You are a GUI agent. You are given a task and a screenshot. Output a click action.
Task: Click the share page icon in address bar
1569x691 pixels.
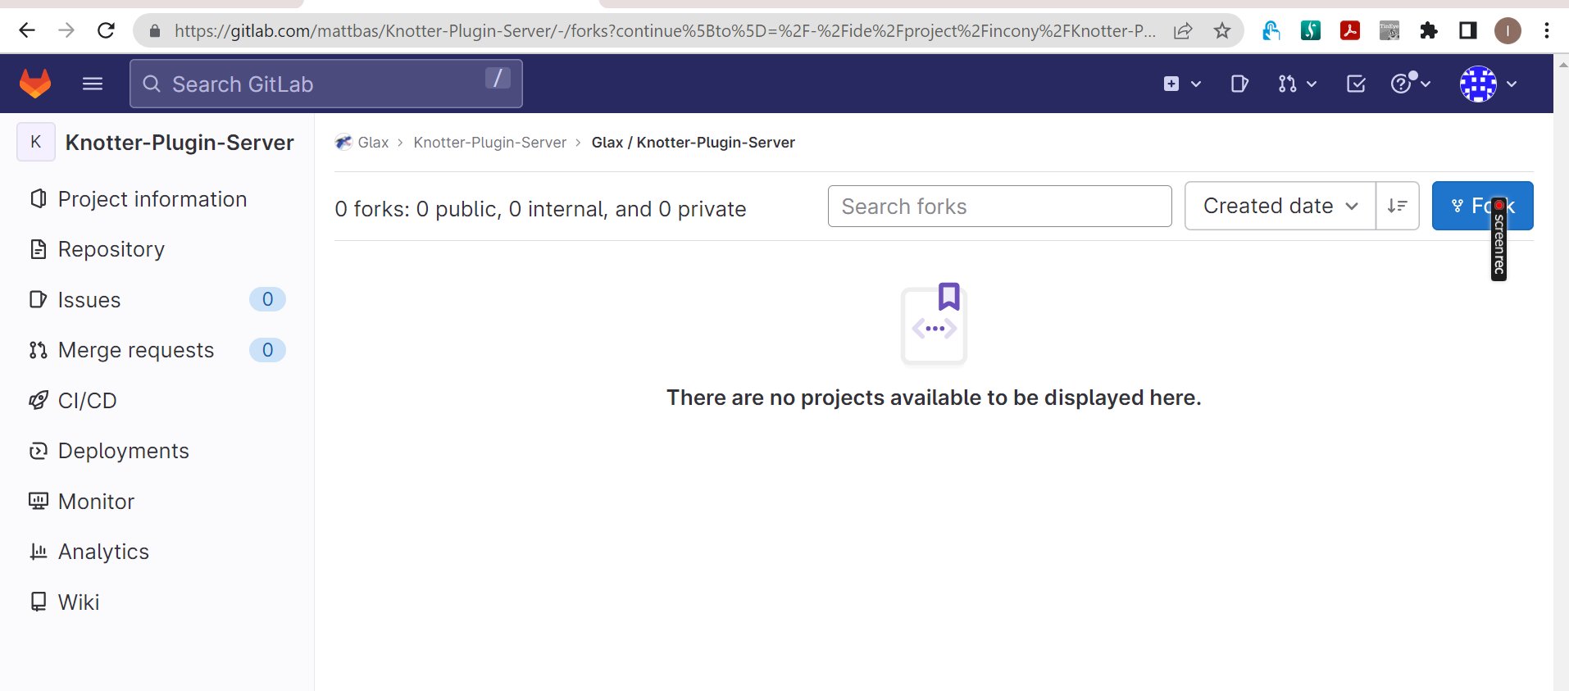[1183, 31]
